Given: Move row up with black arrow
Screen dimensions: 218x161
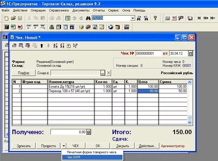Looking at the screenshot, I should pos(42,45).
